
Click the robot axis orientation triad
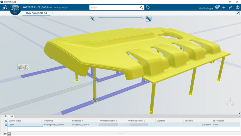coord(230,102)
